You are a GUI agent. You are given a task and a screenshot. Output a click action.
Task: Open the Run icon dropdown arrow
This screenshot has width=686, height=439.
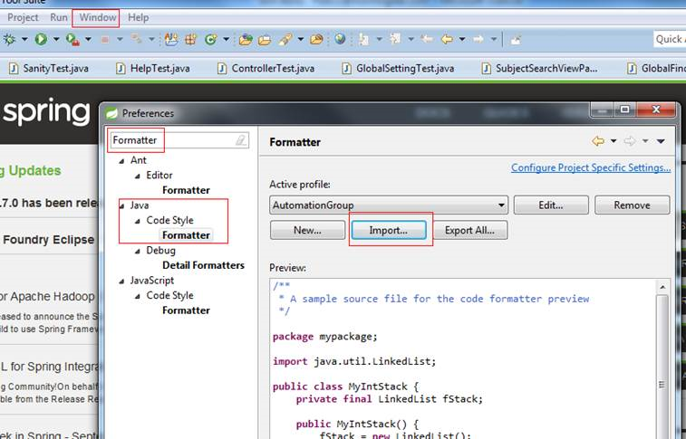(x=56, y=39)
